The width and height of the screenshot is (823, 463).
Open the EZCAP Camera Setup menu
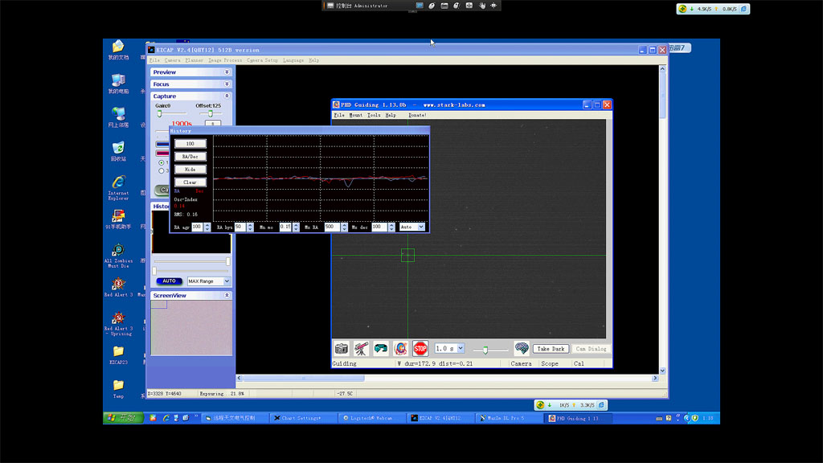[x=263, y=60]
